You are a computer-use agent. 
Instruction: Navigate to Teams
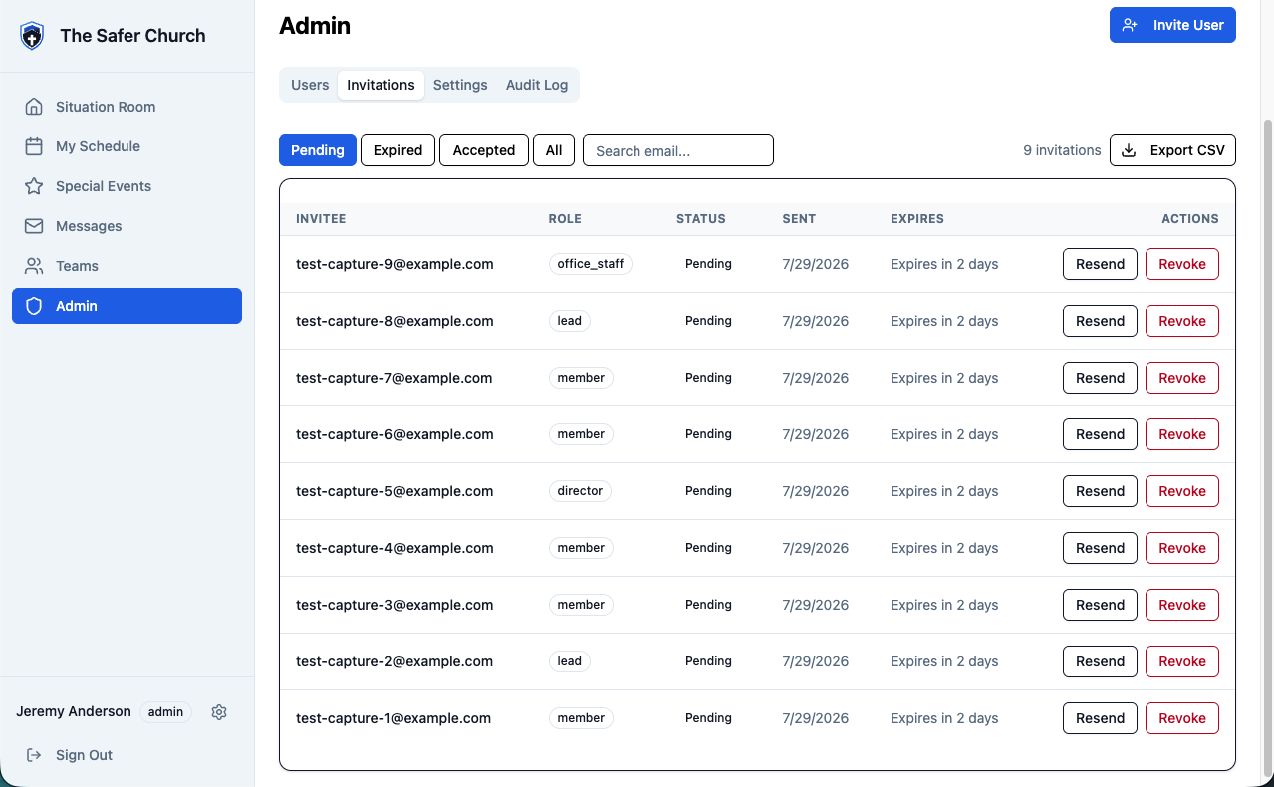click(x=127, y=266)
